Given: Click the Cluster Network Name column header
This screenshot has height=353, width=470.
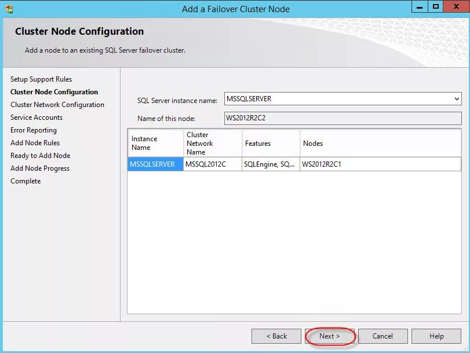Looking at the screenshot, I should click(213, 143).
